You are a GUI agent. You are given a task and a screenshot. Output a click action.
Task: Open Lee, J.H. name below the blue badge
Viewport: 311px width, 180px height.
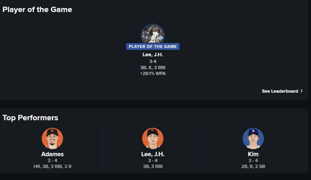pyautogui.click(x=153, y=55)
